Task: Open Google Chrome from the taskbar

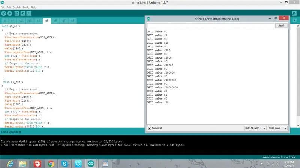Action: click(51, 164)
